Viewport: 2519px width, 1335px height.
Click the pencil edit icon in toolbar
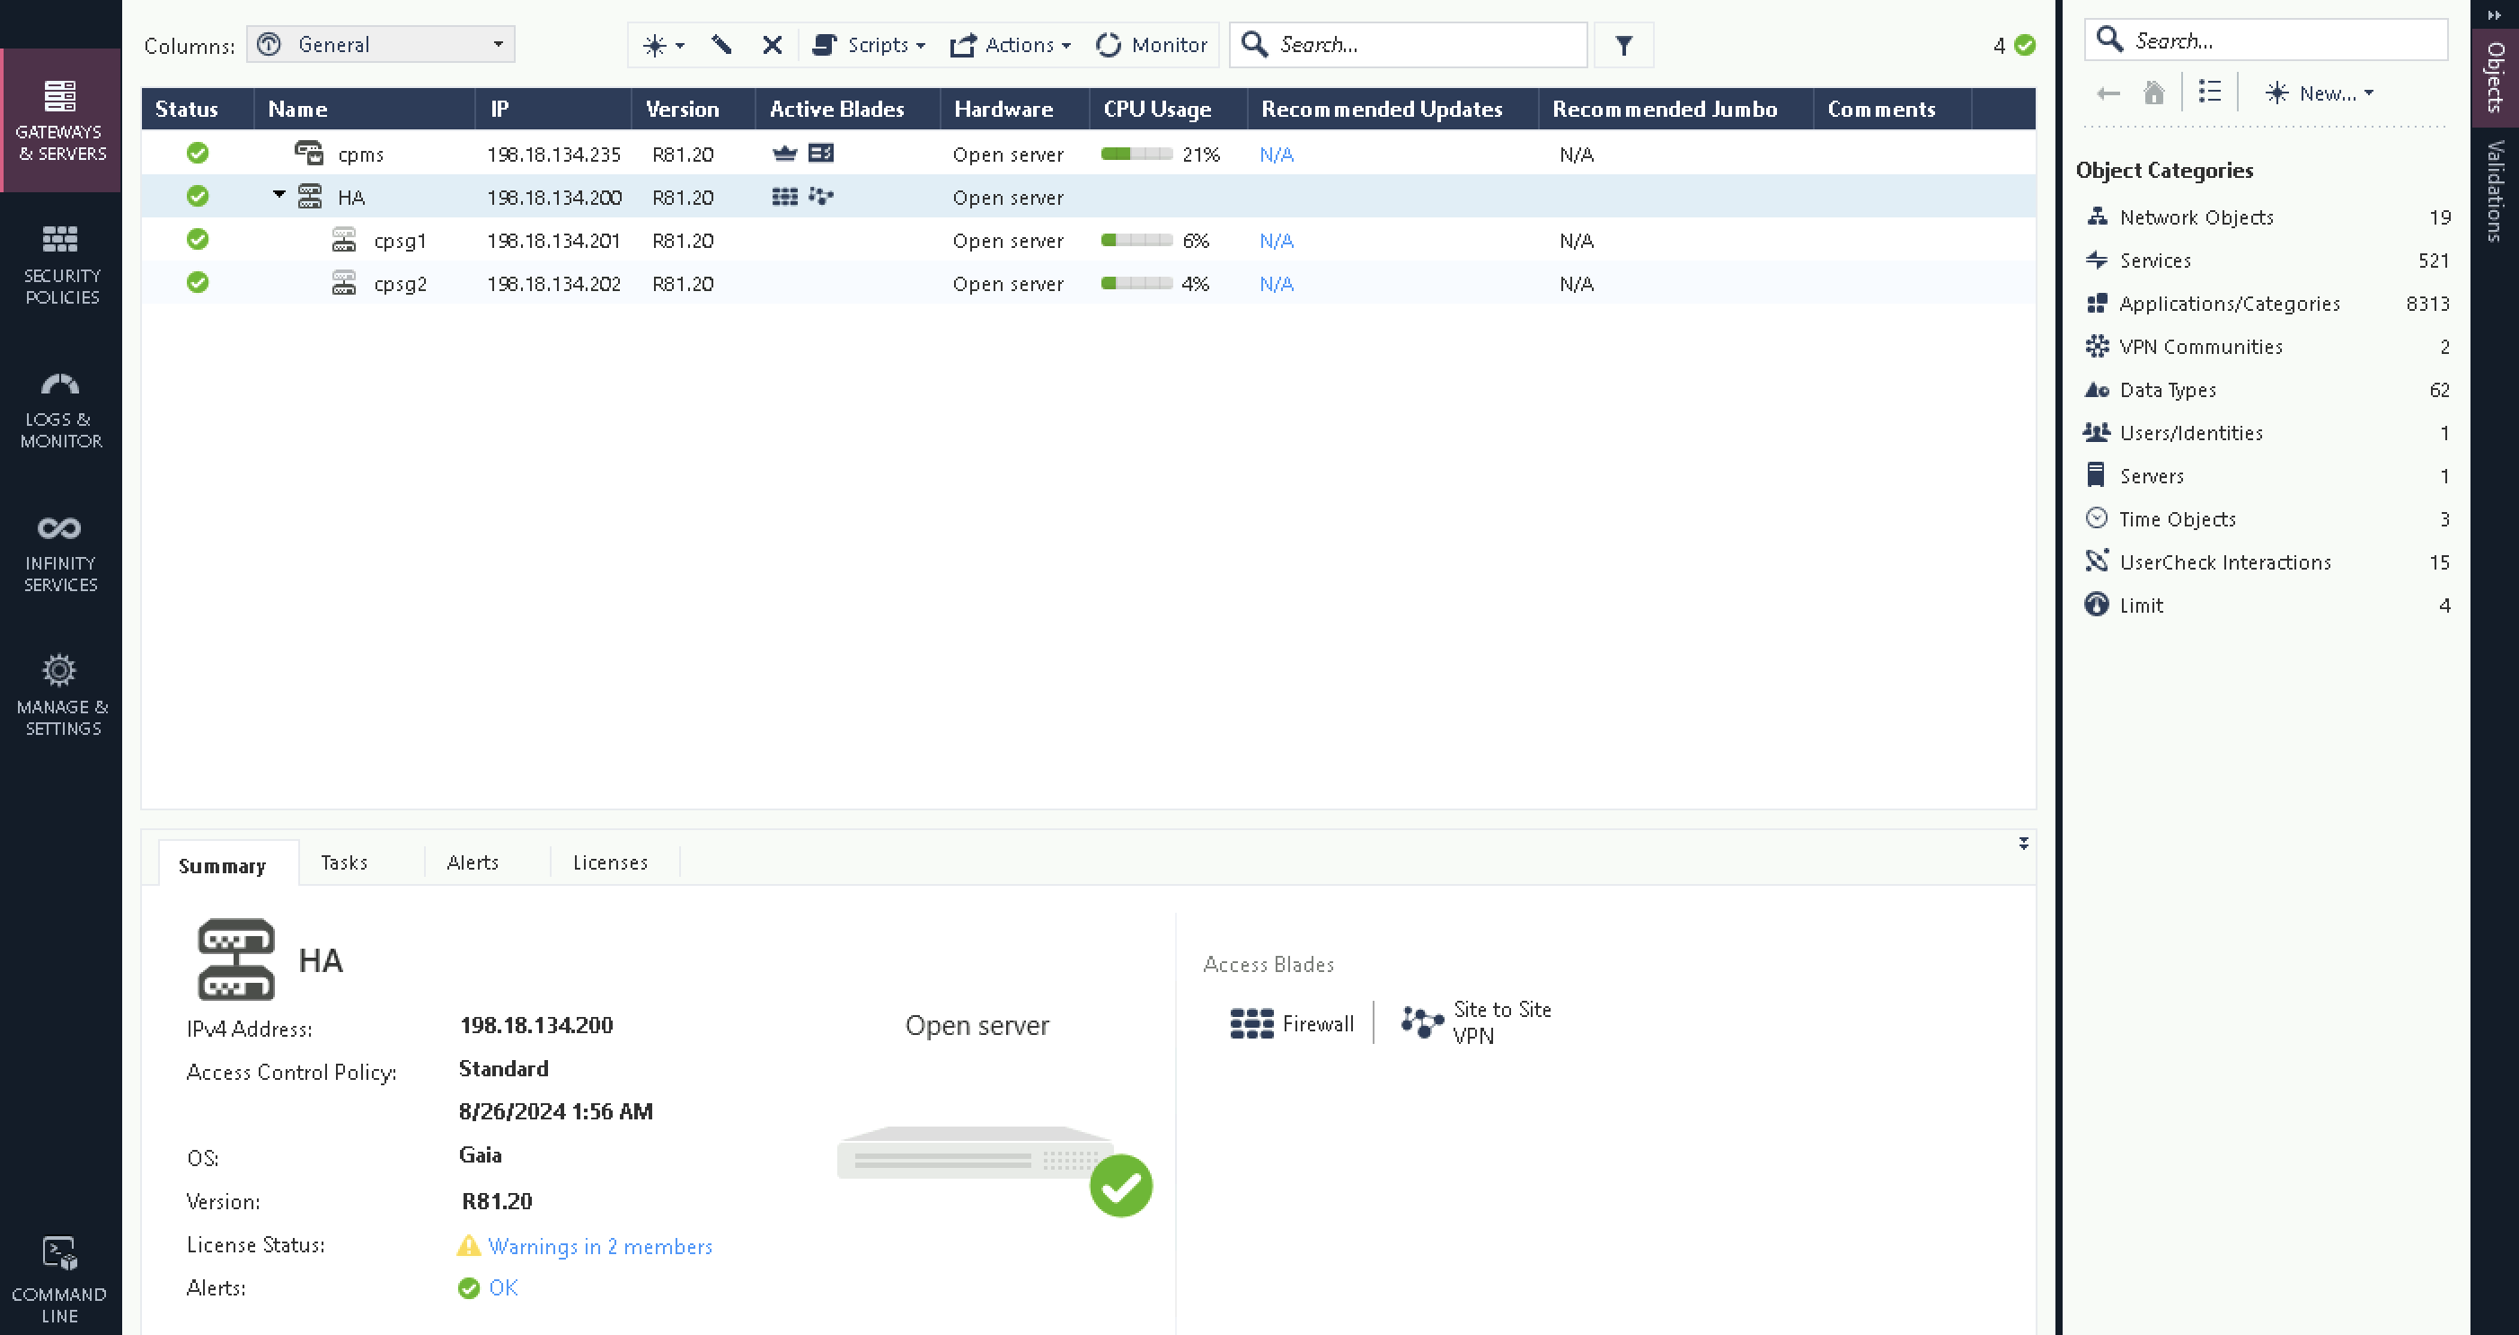(721, 45)
